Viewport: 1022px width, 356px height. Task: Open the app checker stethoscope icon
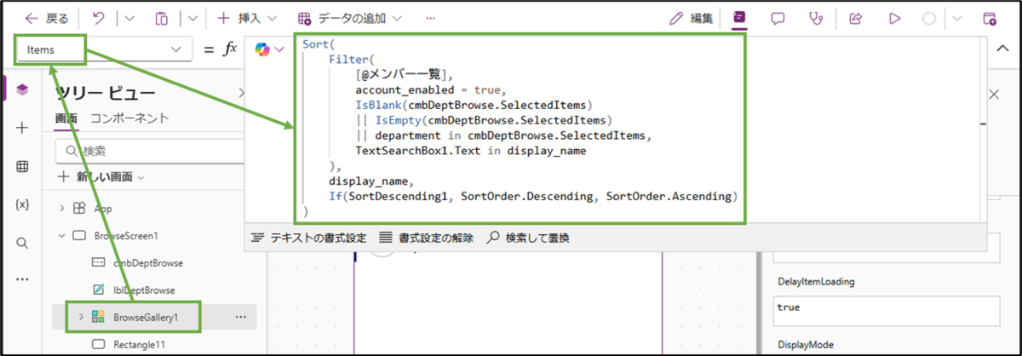817,18
